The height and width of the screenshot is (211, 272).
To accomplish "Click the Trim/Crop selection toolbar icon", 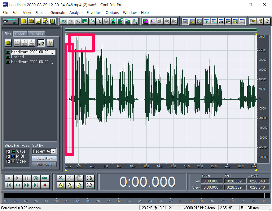I will tap(85, 21).
